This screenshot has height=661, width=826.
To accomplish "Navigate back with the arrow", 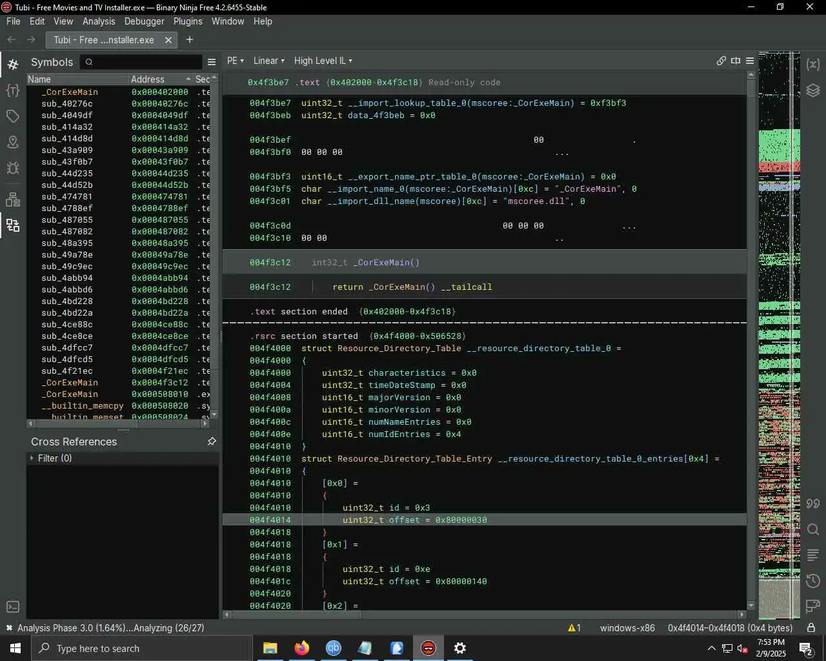I will (x=12, y=39).
